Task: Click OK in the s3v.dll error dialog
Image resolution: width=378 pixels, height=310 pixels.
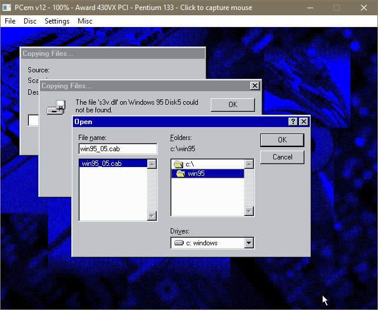Action: point(233,105)
